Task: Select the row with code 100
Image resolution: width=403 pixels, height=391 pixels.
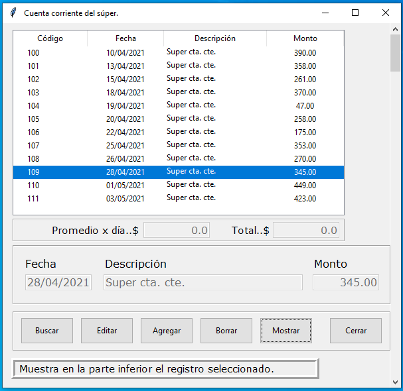Action: click(179, 52)
